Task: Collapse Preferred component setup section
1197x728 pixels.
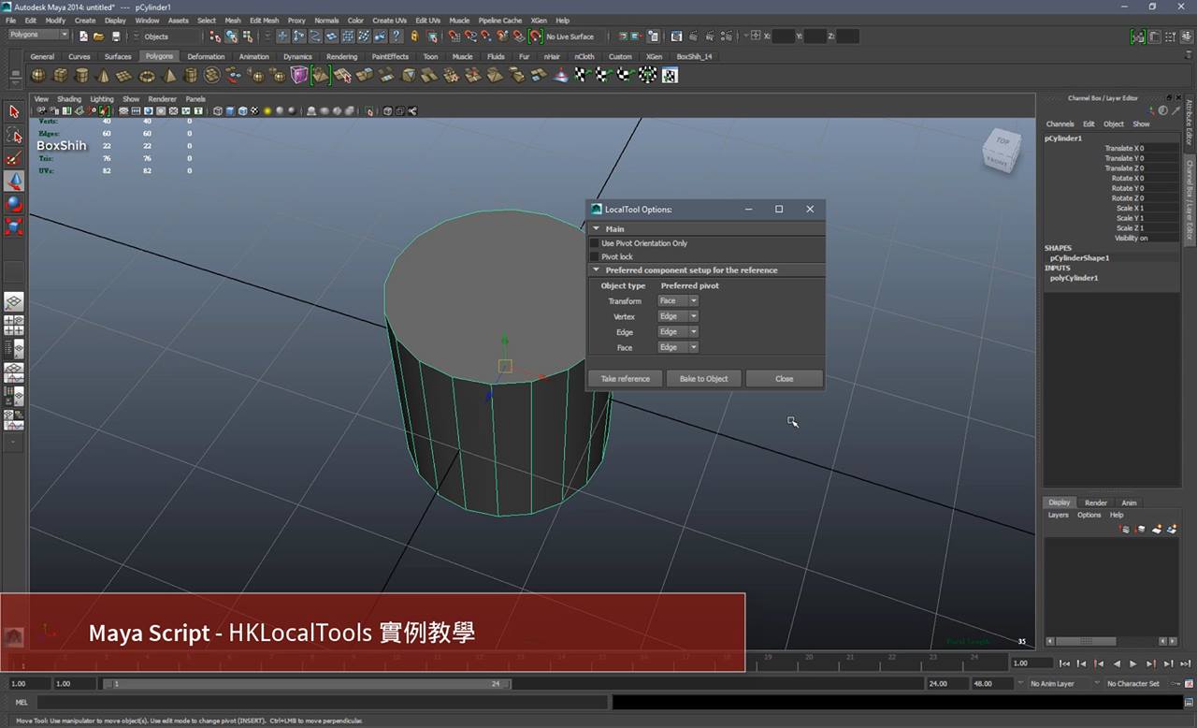Action: coord(596,269)
